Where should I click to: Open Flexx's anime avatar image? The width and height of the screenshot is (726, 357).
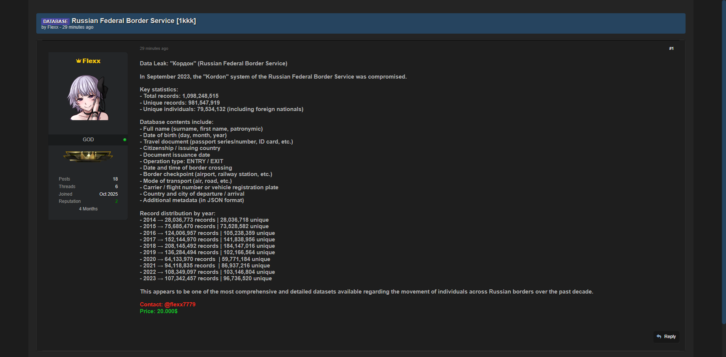tap(88, 97)
